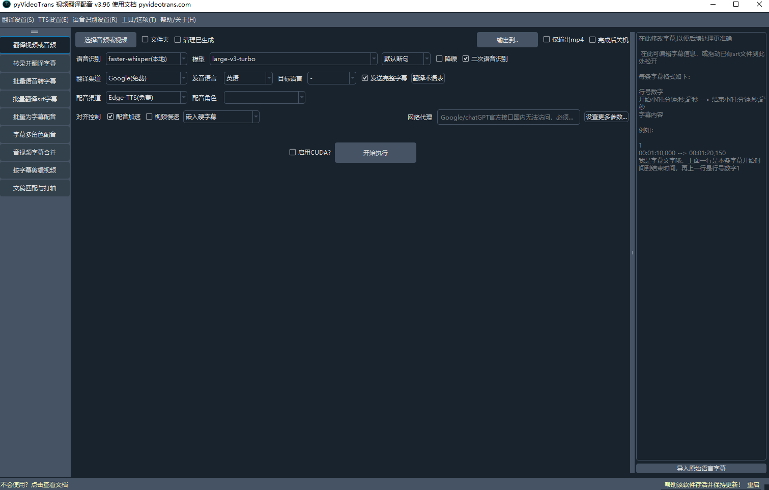Open 工具/选项(T) menu
Image resolution: width=769 pixels, height=490 pixels.
tap(138, 20)
